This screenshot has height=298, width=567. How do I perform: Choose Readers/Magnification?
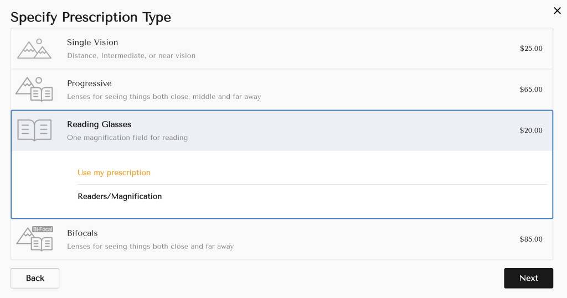(120, 196)
